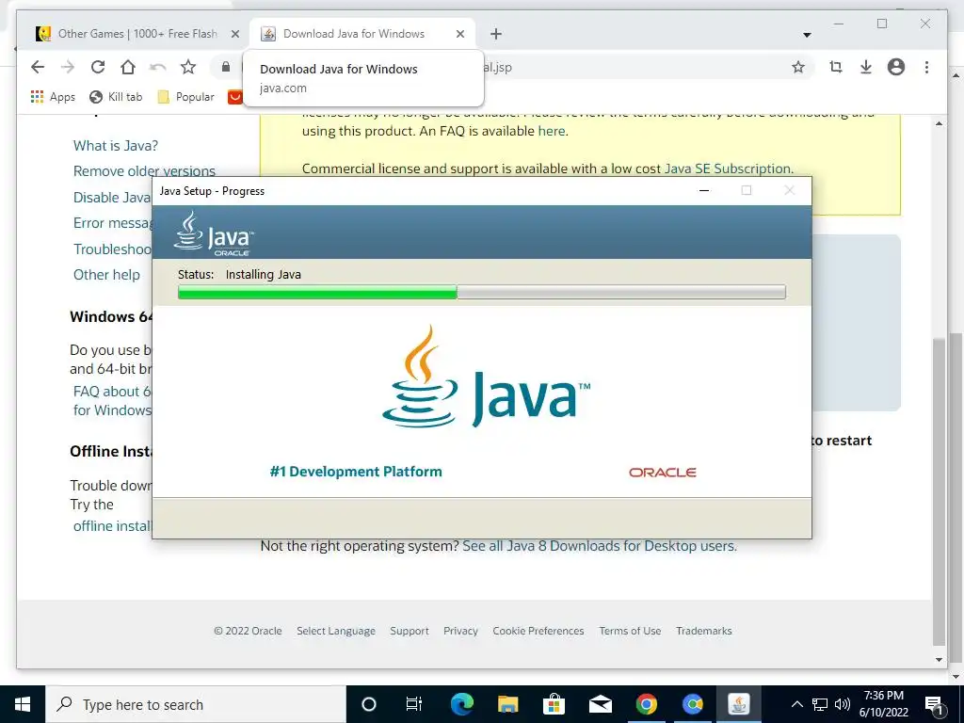Click the page scrollbar down arrow
This screenshot has height=723, width=964.
pyautogui.click(x=939, y=660)
